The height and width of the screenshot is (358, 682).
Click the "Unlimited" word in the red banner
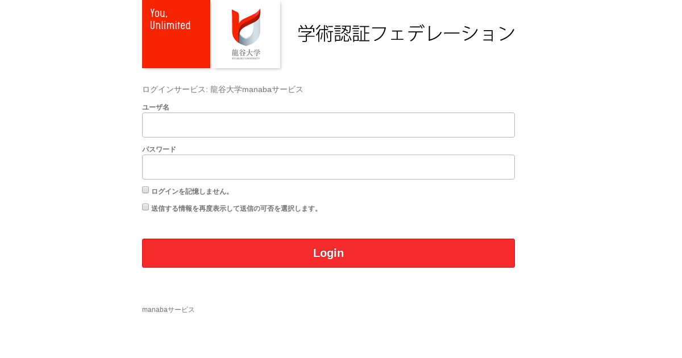(170, 26)
